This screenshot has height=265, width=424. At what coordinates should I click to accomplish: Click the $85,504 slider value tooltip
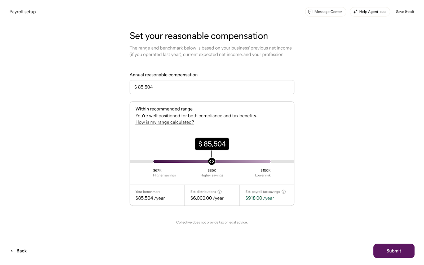212,144
